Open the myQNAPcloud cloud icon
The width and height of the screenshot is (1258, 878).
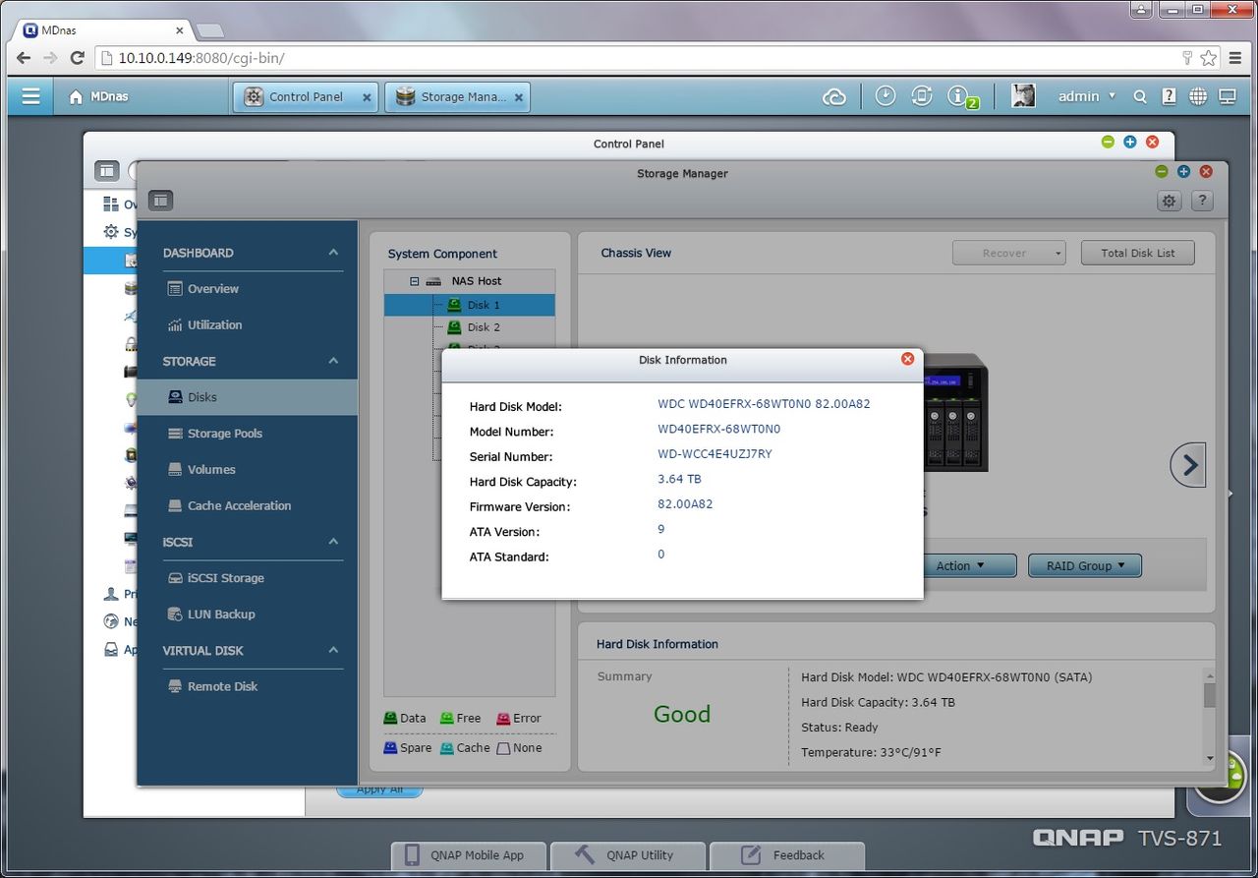(x=834, y=96)
